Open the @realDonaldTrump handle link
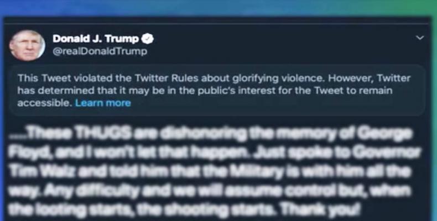 coord(100,51)
